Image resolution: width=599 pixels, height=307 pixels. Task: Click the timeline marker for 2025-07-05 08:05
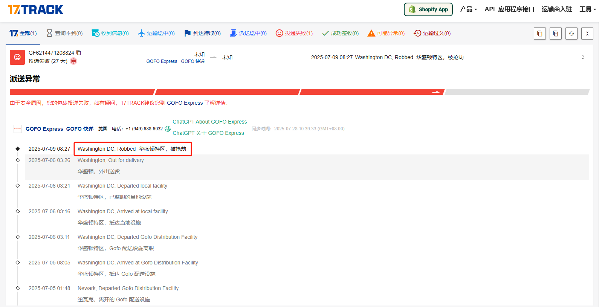(x=18, y=263)
